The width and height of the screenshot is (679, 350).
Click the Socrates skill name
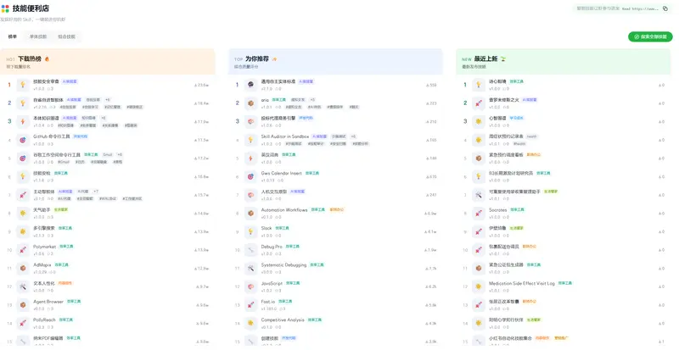click(498, 210)
